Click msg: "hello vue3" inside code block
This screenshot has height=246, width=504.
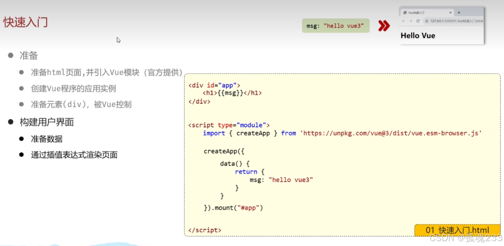pos(281,180)
